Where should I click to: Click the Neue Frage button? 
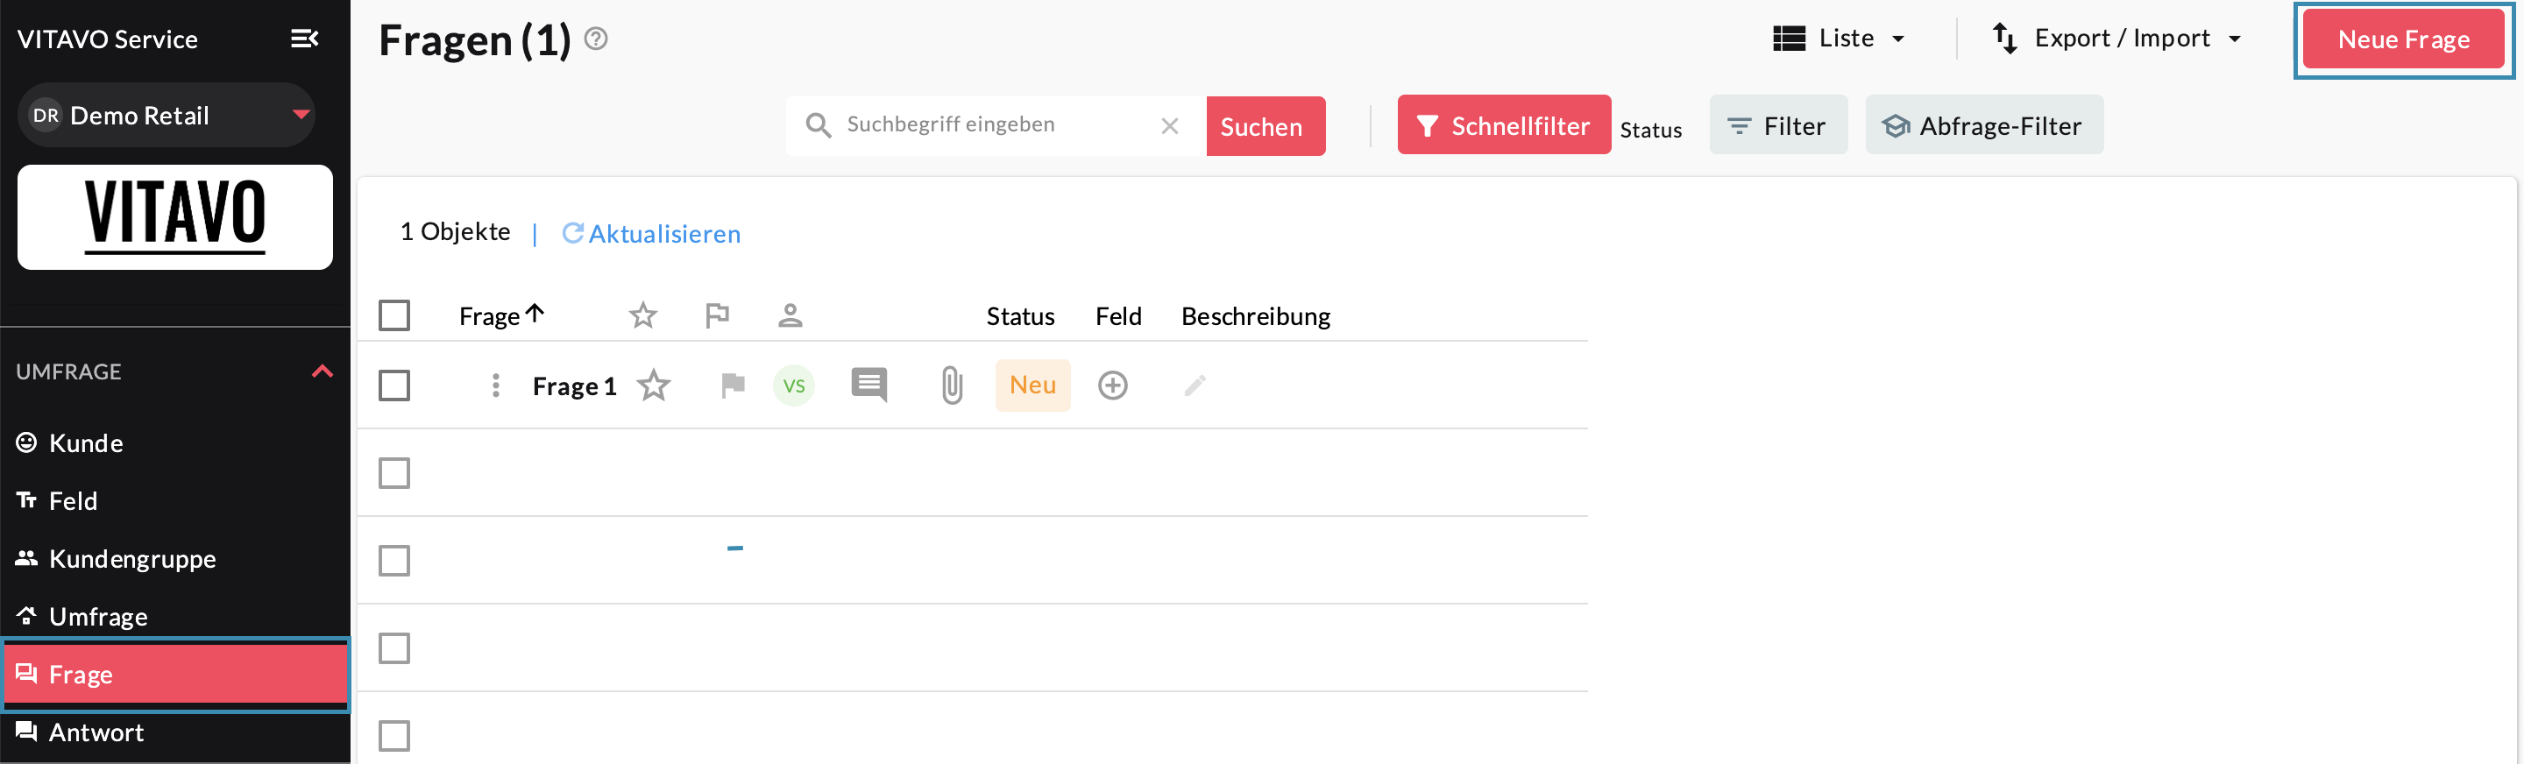click(2402, 40)
